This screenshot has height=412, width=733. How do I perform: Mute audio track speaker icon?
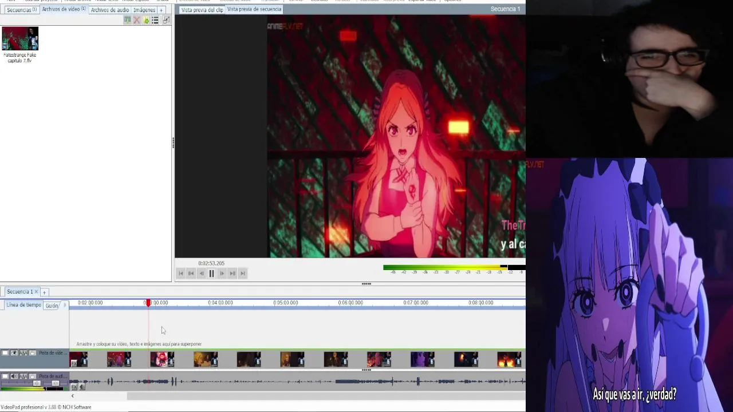pyautogui.click(x=14, y=376)
